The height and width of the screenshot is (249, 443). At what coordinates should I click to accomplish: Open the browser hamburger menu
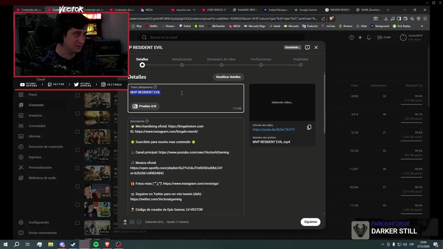click(425, 19)
